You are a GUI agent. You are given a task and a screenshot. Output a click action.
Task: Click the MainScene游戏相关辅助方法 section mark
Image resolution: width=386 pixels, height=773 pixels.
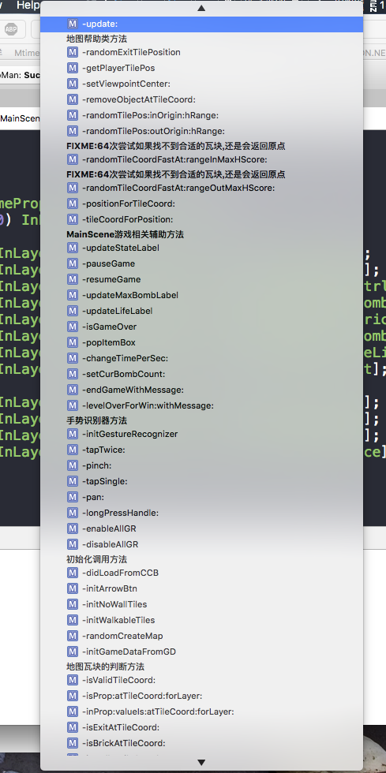coord(126,234)
